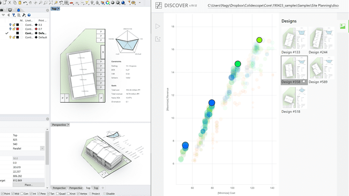Toggle the Int osnap checkbox

click(31, 193)
